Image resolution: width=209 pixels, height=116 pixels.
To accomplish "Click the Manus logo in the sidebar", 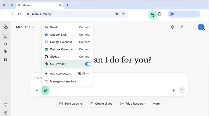I will [x=5, y=27].
